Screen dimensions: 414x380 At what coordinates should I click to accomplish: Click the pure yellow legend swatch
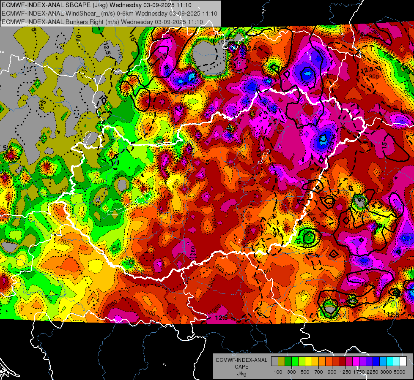pyautogui.click(x=308, y=361)
